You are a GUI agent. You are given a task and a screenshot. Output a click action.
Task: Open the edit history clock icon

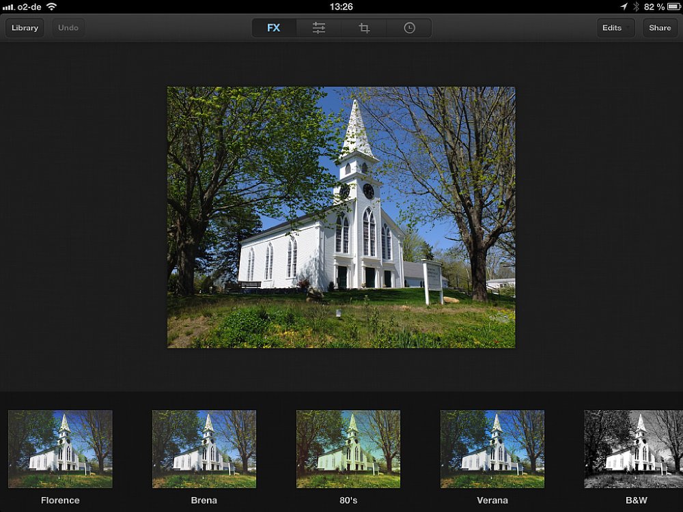click(x=409, y=28)
